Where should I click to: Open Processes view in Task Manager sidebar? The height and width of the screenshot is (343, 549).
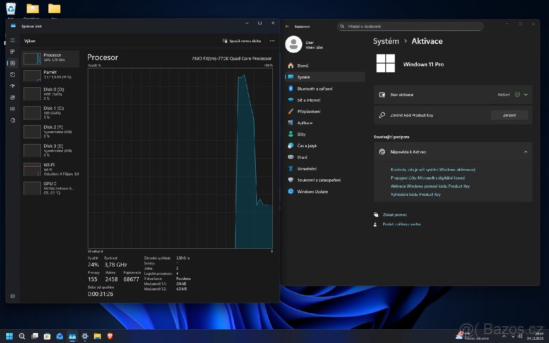pos(12,52)
